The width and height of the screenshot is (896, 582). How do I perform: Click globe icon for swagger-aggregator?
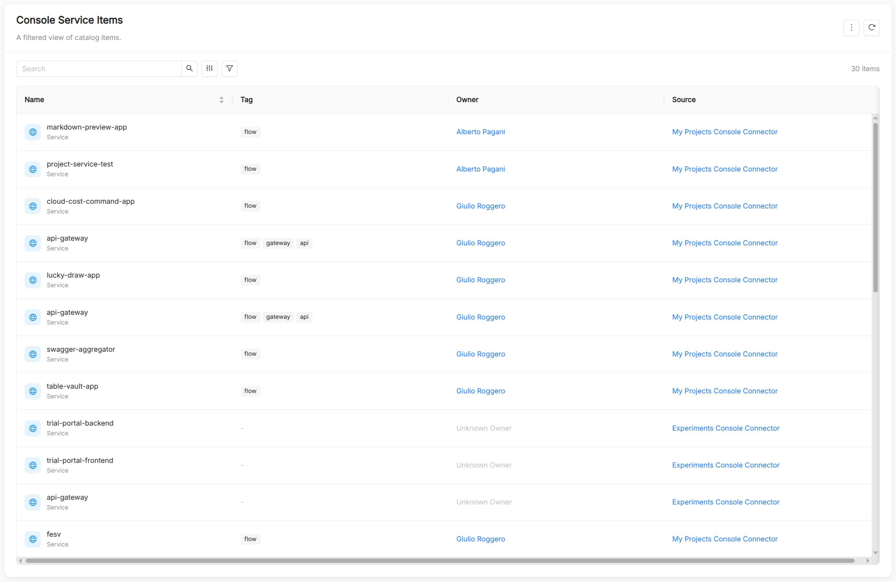(x=33, y=354)
